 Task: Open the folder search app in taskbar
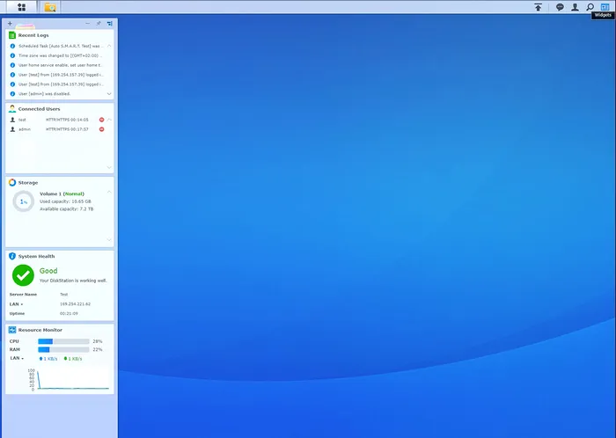tap(50, 7)
